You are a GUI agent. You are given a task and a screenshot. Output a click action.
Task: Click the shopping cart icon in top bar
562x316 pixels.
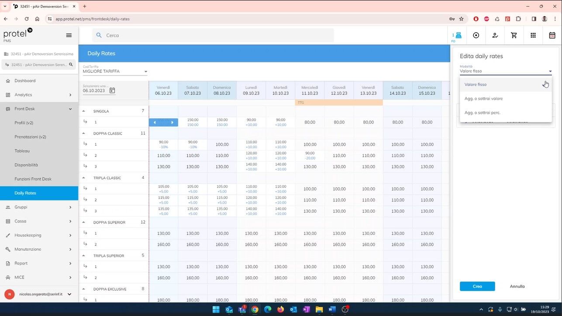click(x=514, y=35)
